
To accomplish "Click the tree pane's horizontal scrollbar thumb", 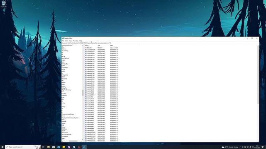I will click(x=73, y=141).
